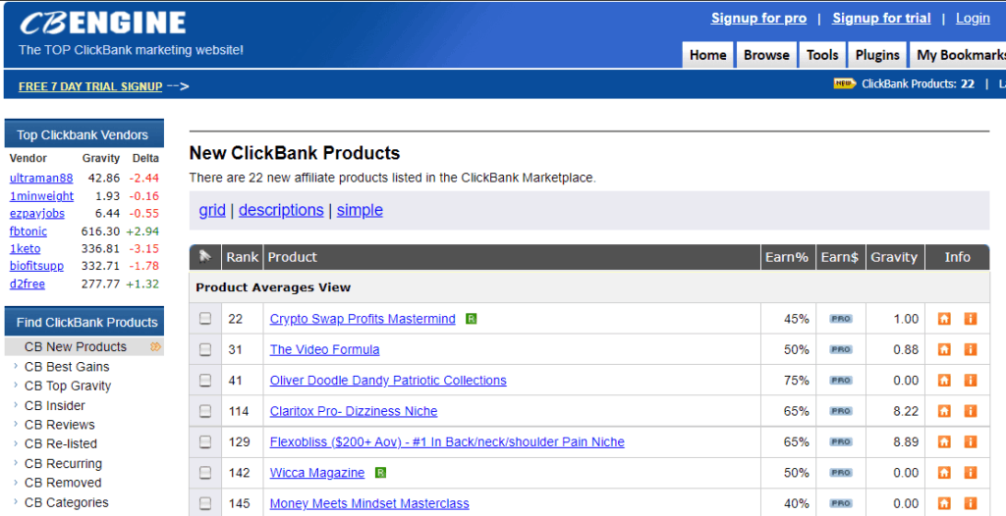Click PRO badge in Claritox Pro row
This screenshot has height=516, width=1006.
coord(841,411)
